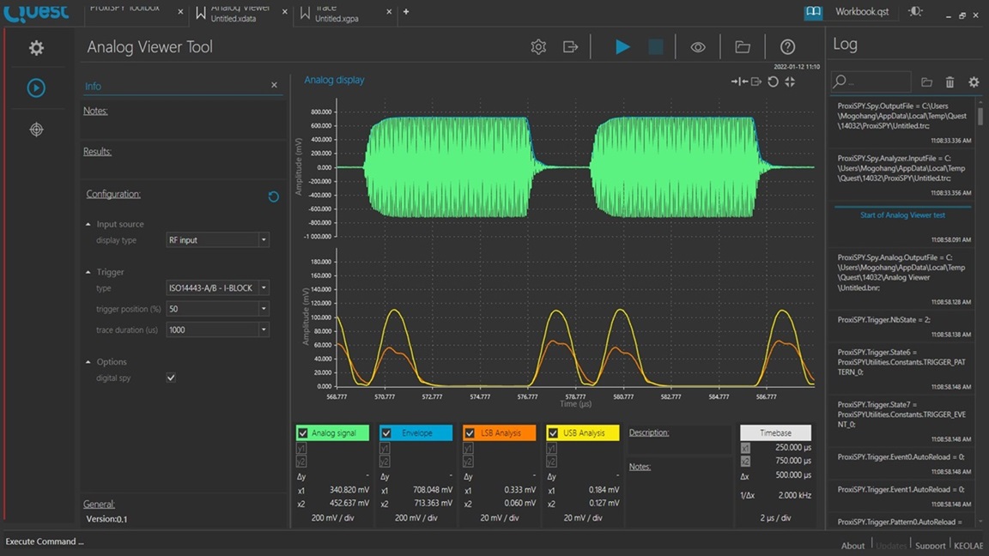Image resolution: width=989 pixels, height=556 pixels.
Task: Click the Timebase button
Action: [x=775, y=433]
